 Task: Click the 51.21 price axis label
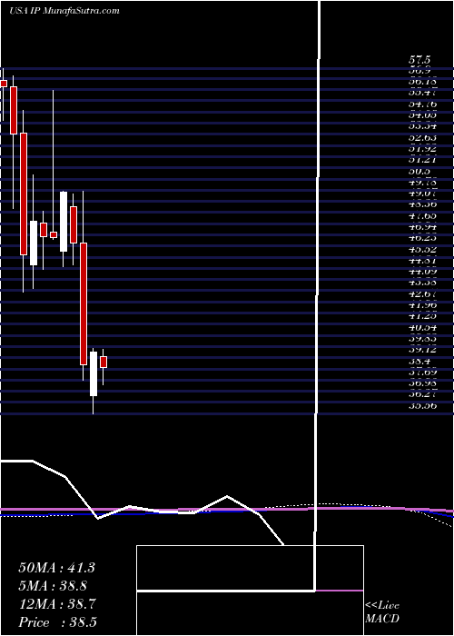(422, 160)
